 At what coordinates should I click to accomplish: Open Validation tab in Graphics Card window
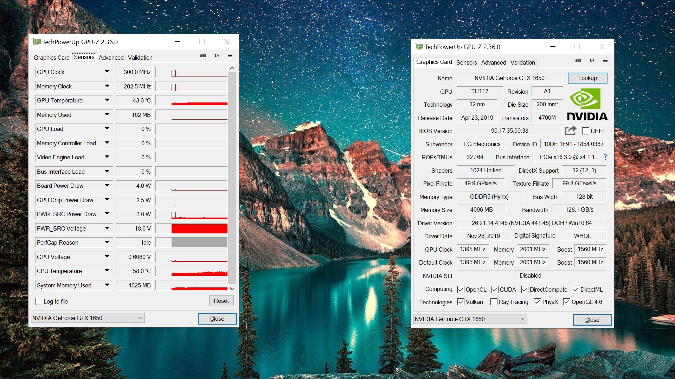tap(522, 62)
